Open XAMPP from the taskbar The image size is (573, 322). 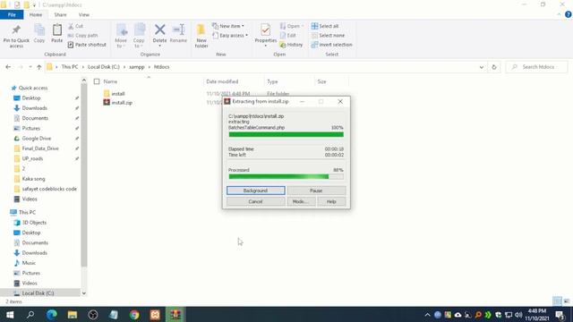(x=155, y=315)
